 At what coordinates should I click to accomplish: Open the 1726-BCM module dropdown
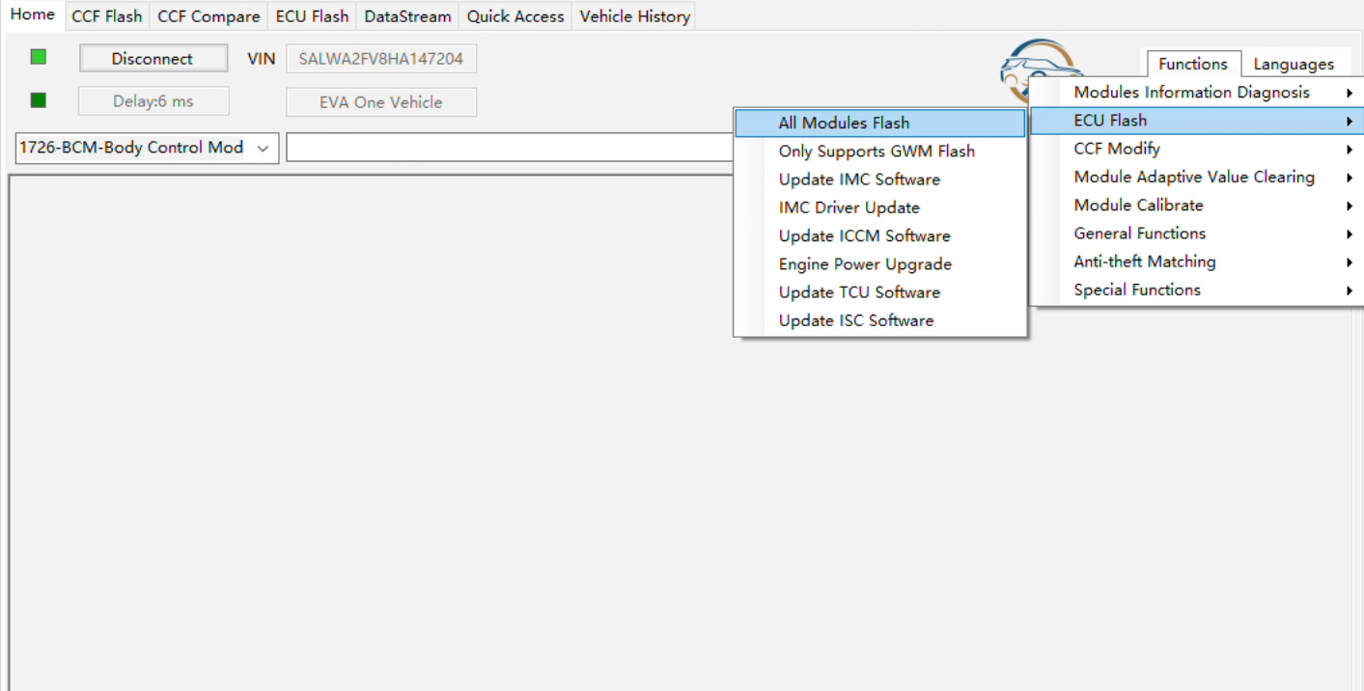(147, 148)
